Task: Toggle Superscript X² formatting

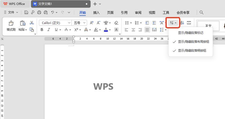Action: pos(76,30)
